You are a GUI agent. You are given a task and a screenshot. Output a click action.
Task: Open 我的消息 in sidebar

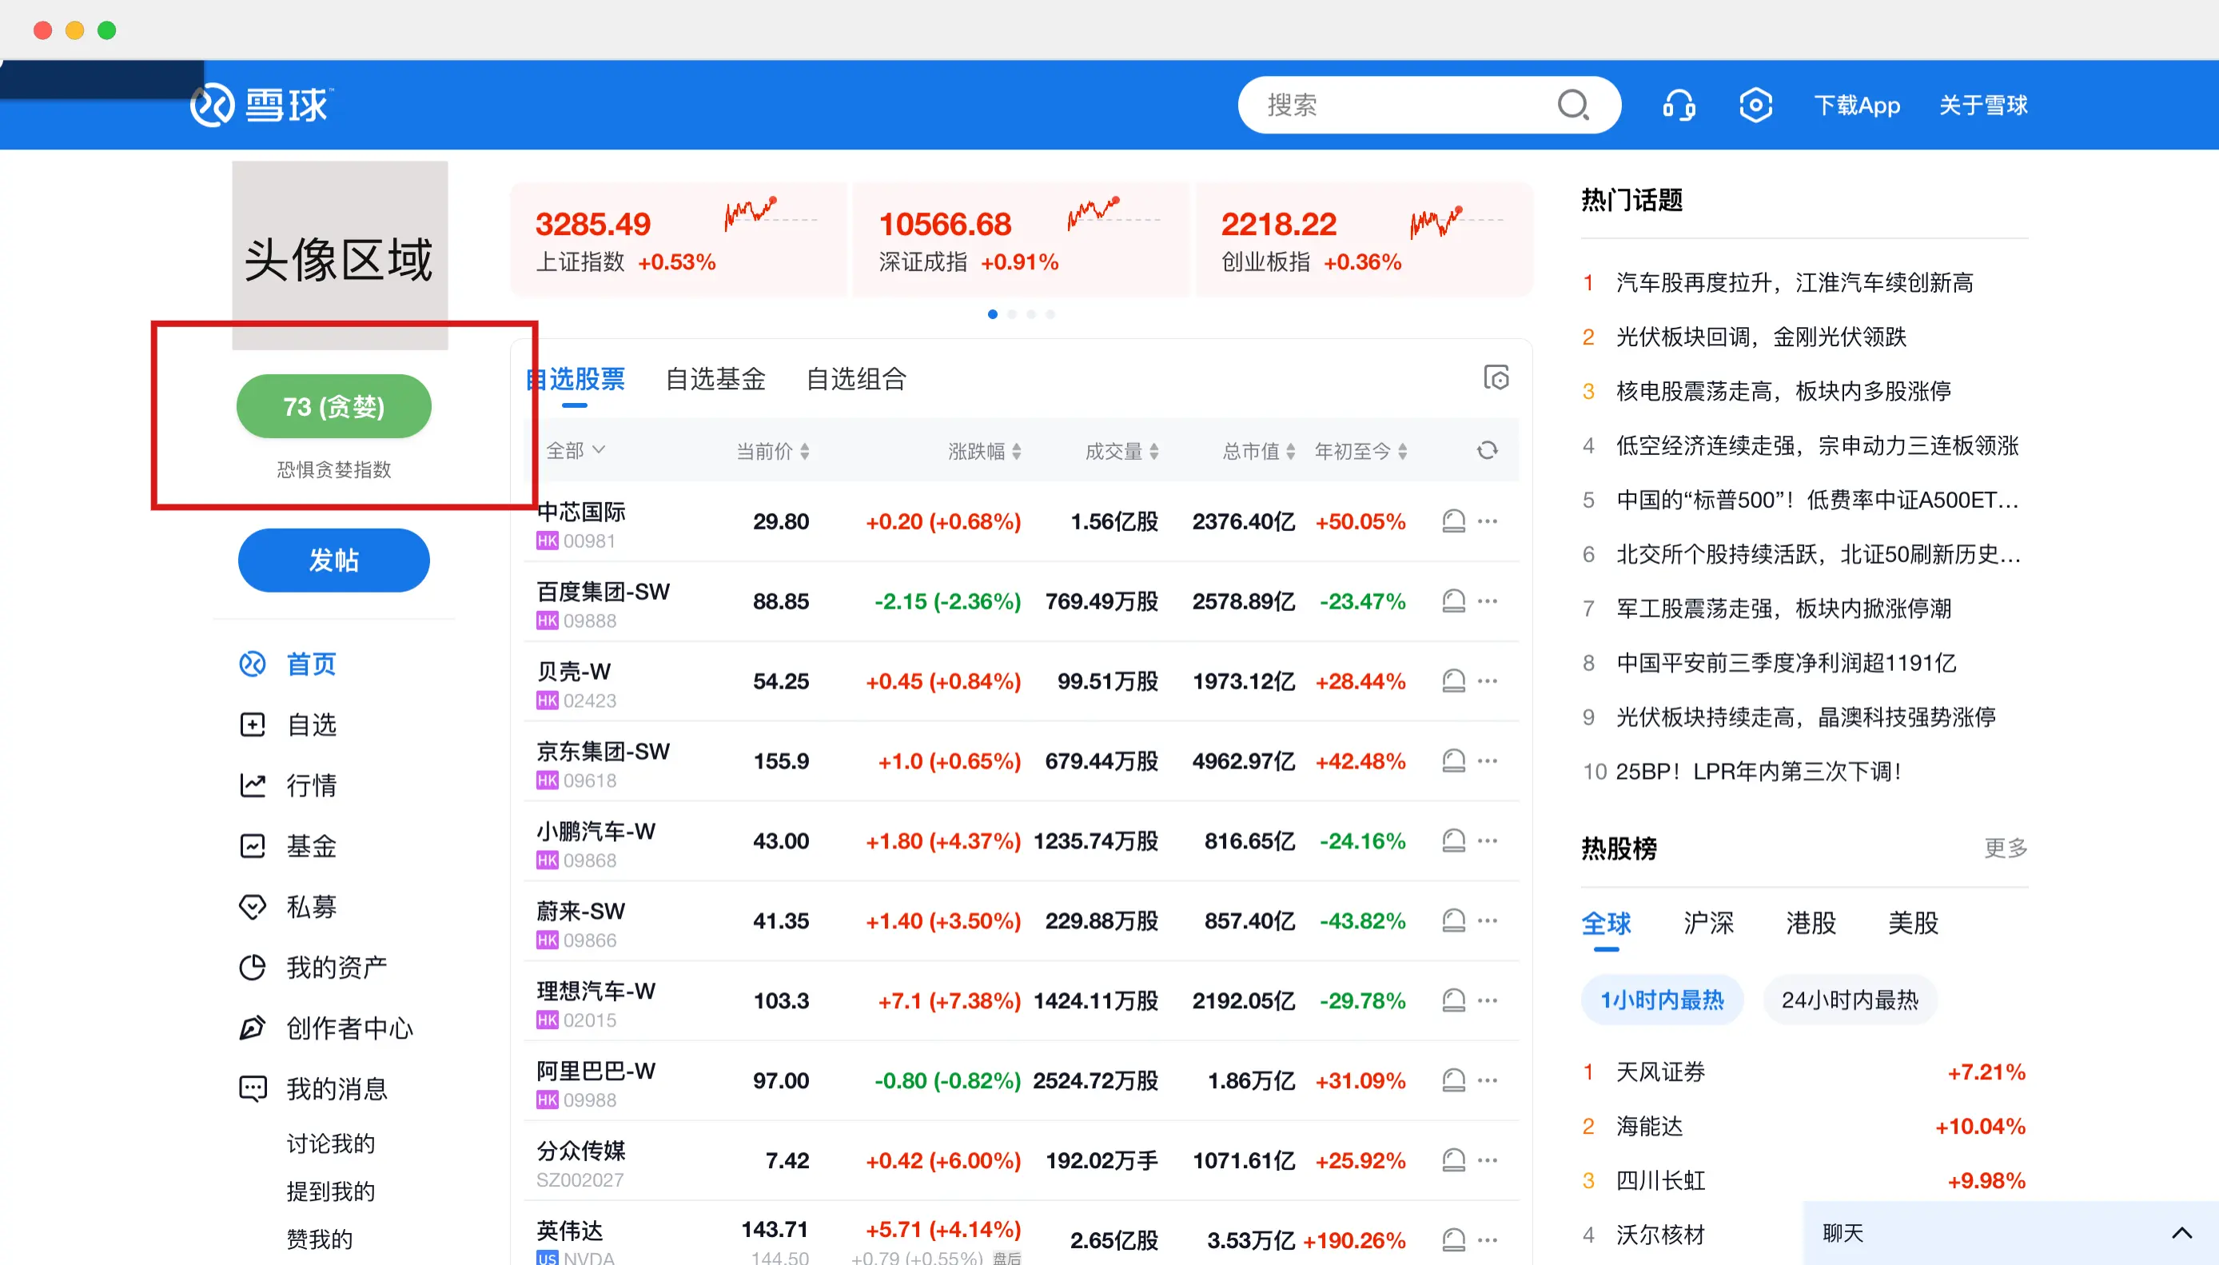(x=313, y=1090)
